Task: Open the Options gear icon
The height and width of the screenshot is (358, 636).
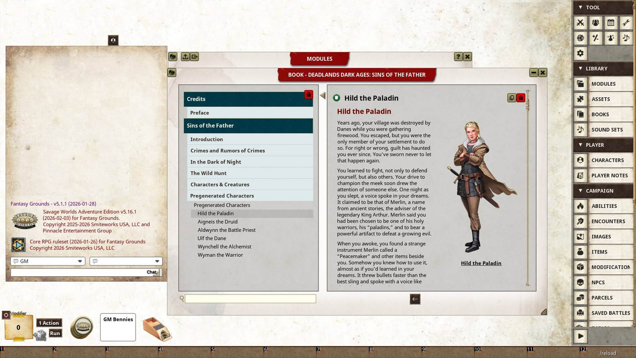Action: (581, 53)
